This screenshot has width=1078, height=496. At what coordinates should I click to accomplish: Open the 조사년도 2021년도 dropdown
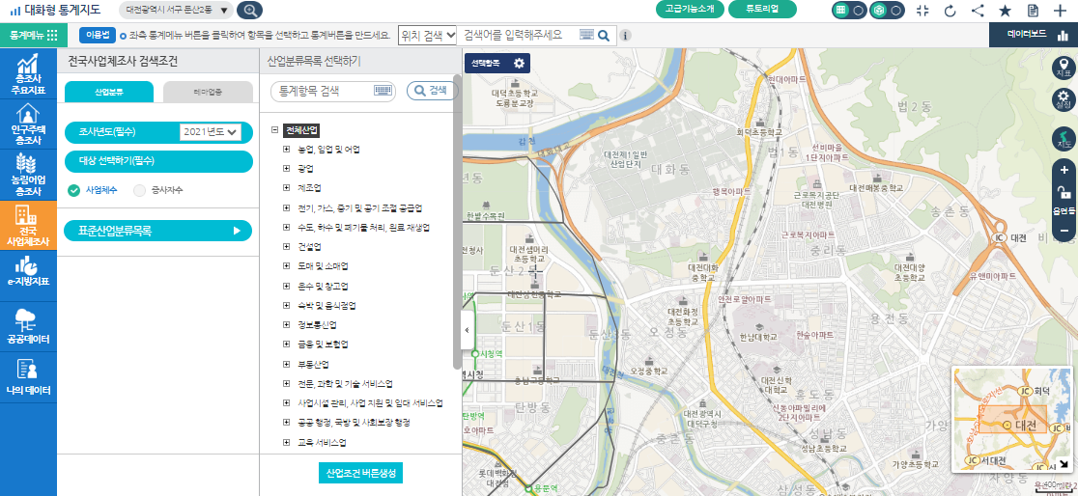tap(210, 131)
